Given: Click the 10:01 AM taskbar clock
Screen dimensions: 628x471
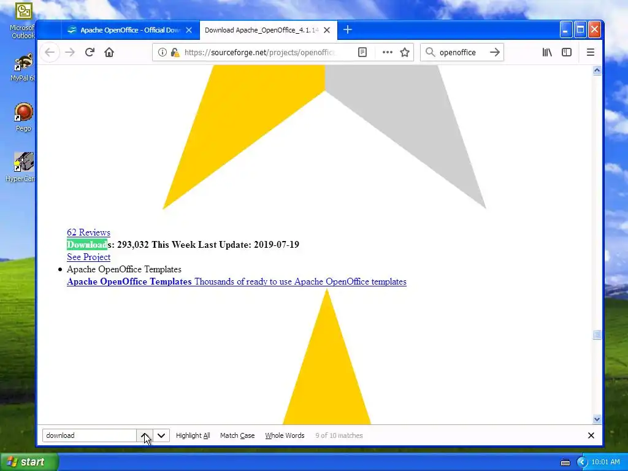Looking at the screenshot, I should point(605,462).
